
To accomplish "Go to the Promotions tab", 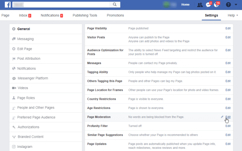I will coord(115,15).
